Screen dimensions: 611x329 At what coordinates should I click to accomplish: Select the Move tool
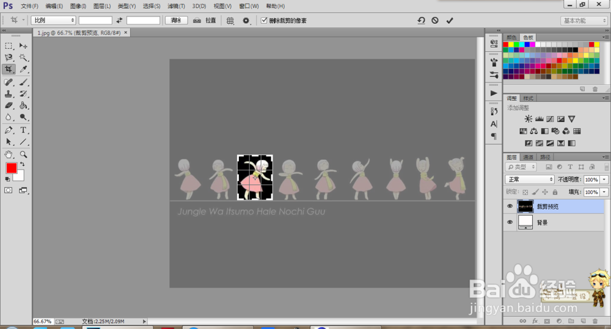click(x=23, y=46)
